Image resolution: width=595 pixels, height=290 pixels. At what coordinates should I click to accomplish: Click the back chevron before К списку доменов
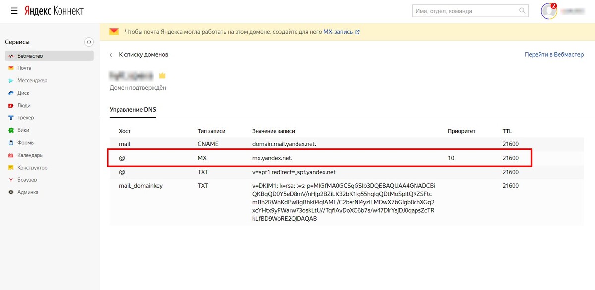pos(111,55)
